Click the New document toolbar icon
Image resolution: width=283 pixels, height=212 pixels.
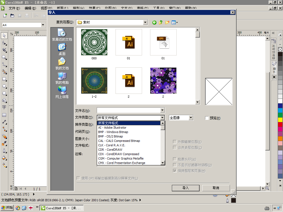coord(5,16)
